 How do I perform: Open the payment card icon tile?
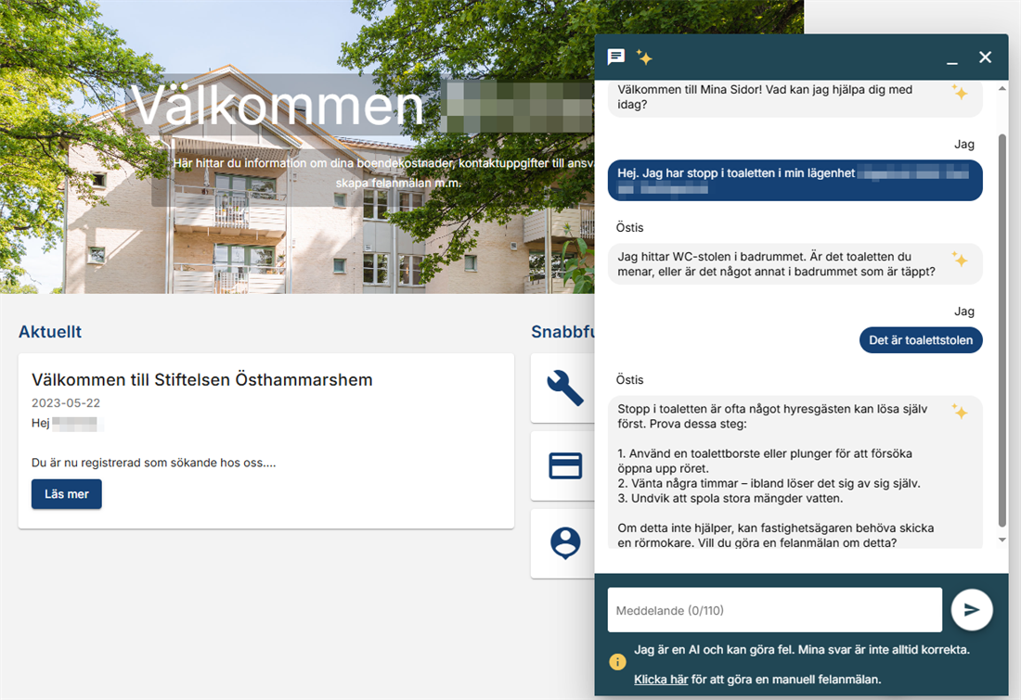tap(564, 465)
